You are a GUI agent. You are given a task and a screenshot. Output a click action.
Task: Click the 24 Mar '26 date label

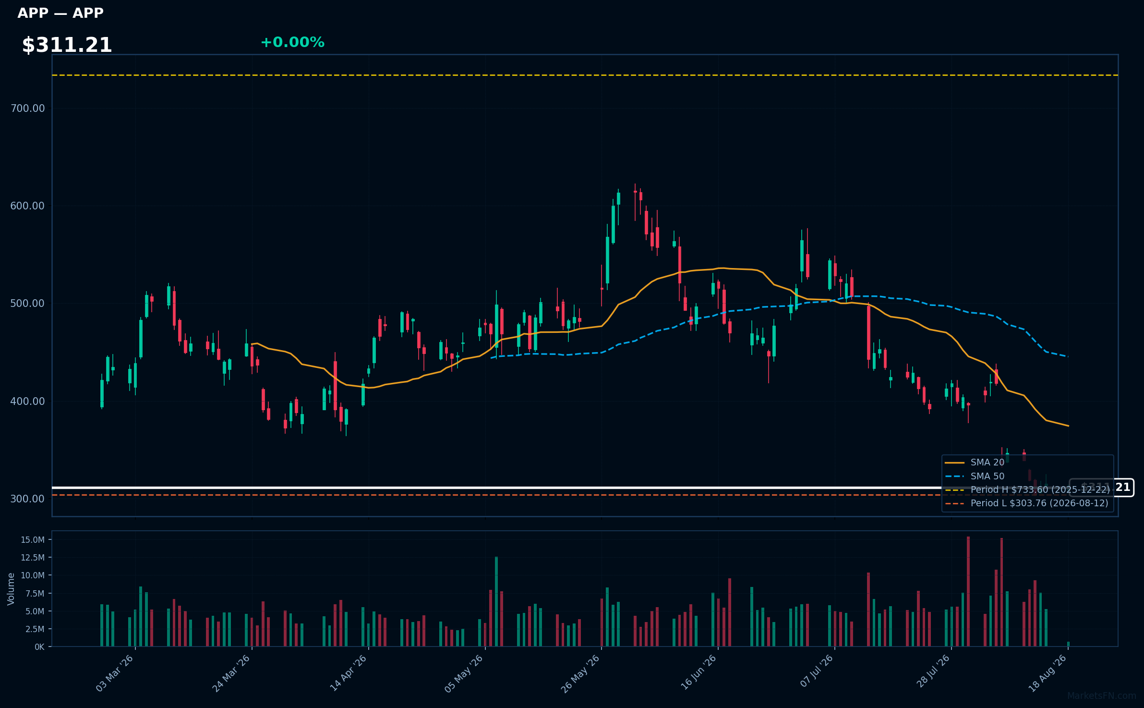coord(231,673)
